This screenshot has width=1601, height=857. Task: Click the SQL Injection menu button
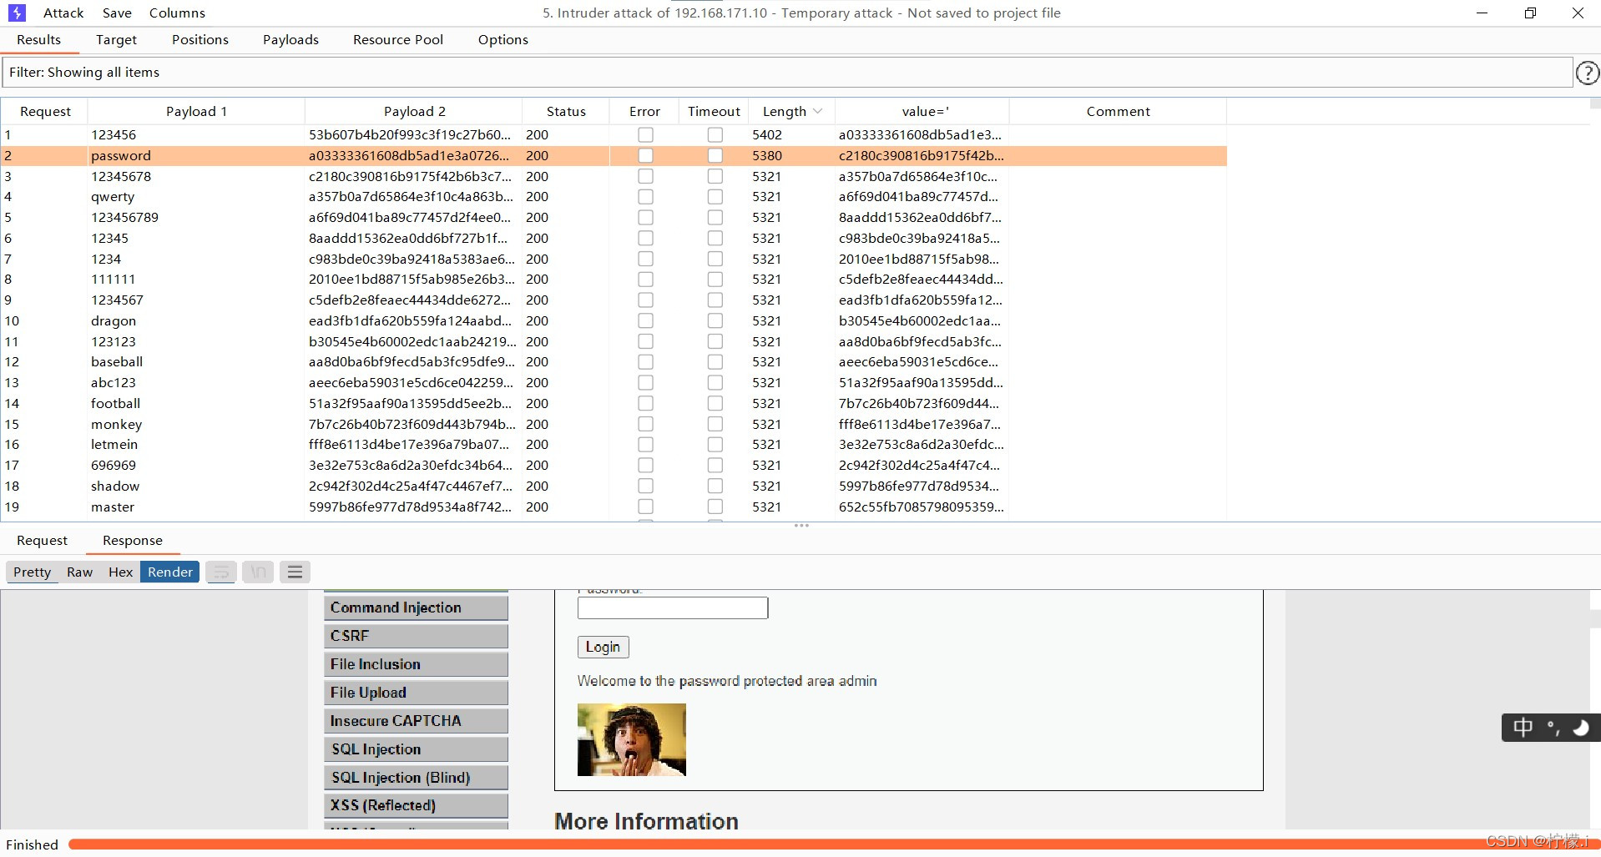tap(416, 749)
